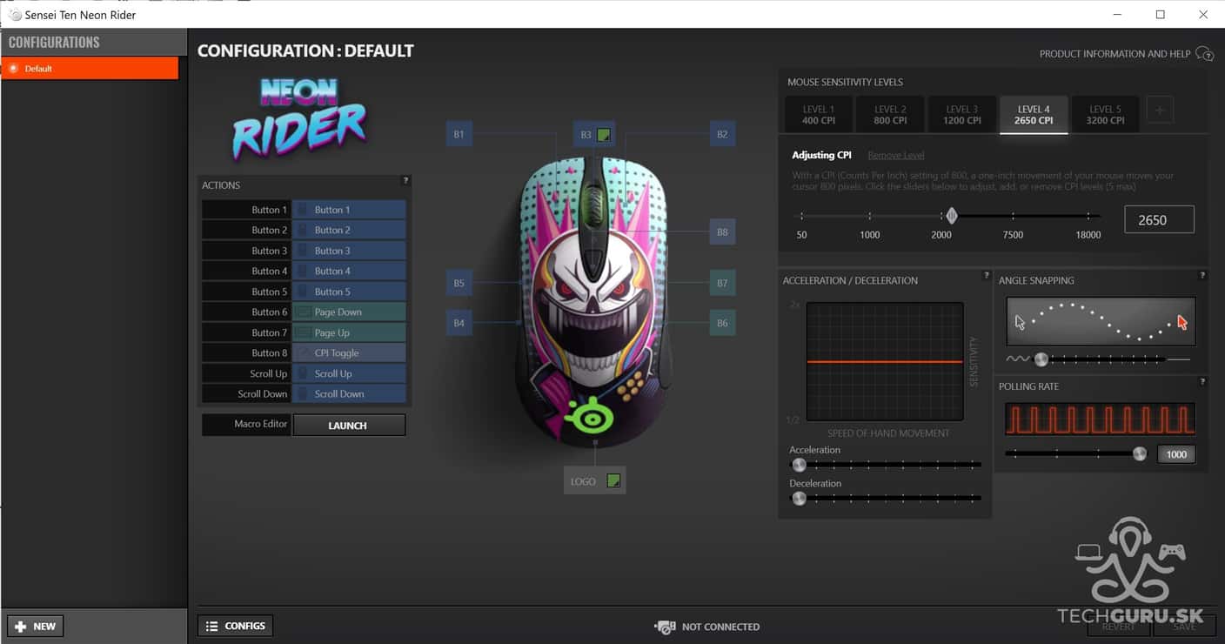Launch the Macro Editor

[349, 425]
